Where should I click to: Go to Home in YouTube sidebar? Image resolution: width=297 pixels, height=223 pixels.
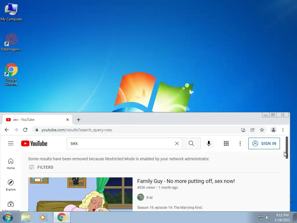(11, 164)
